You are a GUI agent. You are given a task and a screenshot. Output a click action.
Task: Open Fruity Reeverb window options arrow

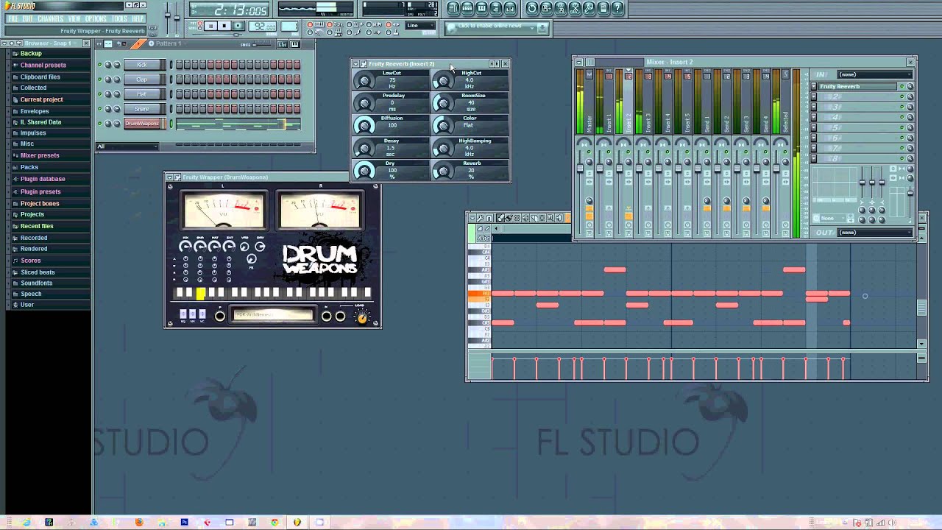[x=355, y=64]
